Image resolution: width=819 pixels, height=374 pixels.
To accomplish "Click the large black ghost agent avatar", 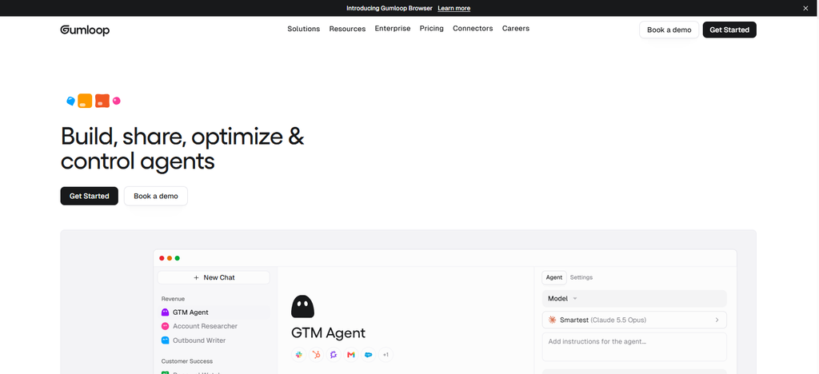I will pyautogui.click(x=302, y=307).
